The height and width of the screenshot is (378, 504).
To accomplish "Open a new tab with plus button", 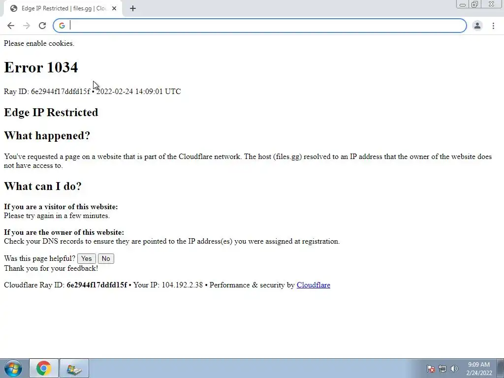I will [133, 8].
